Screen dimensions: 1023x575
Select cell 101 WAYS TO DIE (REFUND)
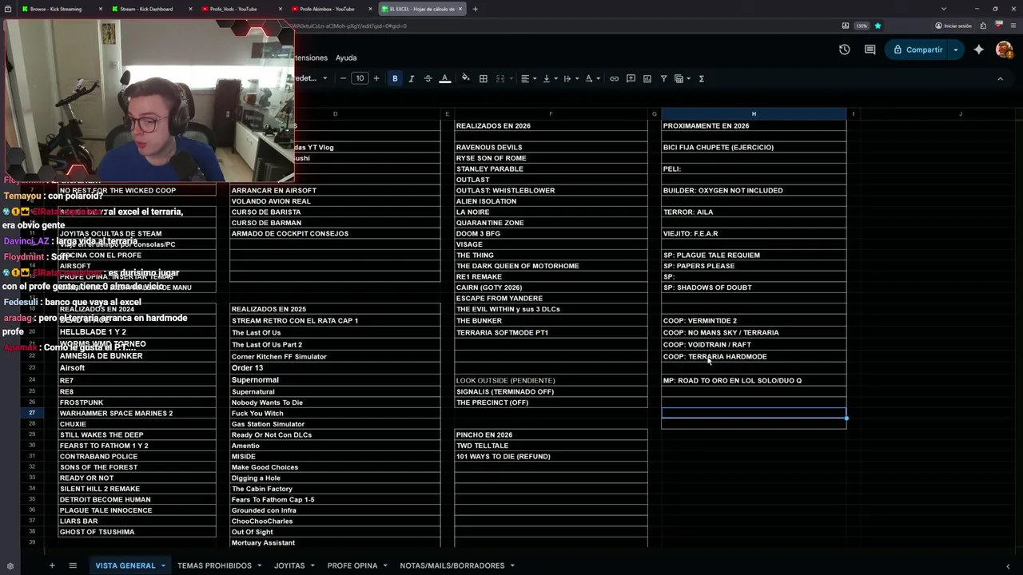point(551,456)
